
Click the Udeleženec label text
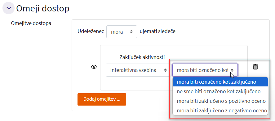pos(91,31)
